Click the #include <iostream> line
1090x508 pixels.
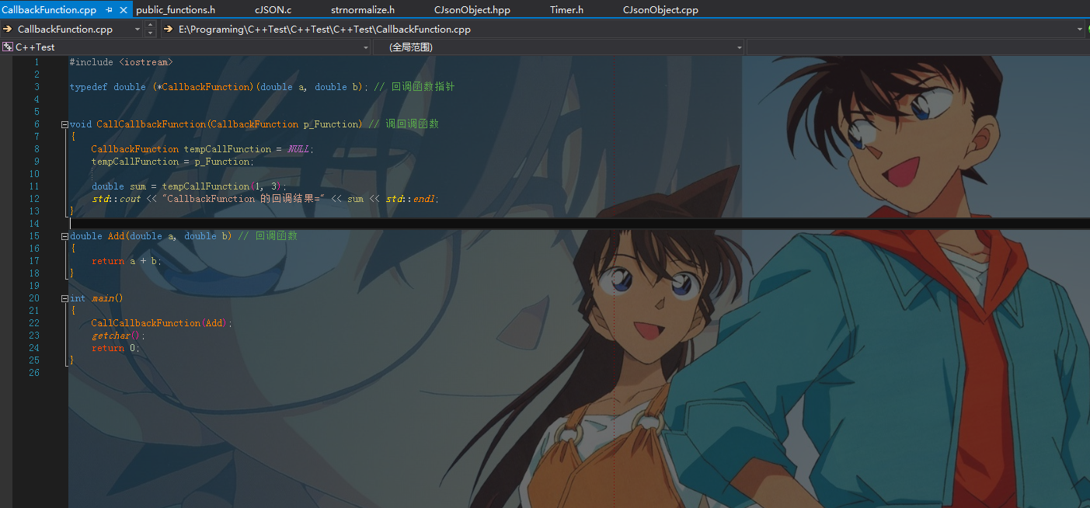coord(121,62)
